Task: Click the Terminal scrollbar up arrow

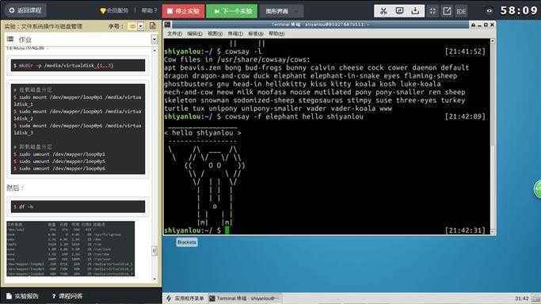Action: click(x=493, y=41)
